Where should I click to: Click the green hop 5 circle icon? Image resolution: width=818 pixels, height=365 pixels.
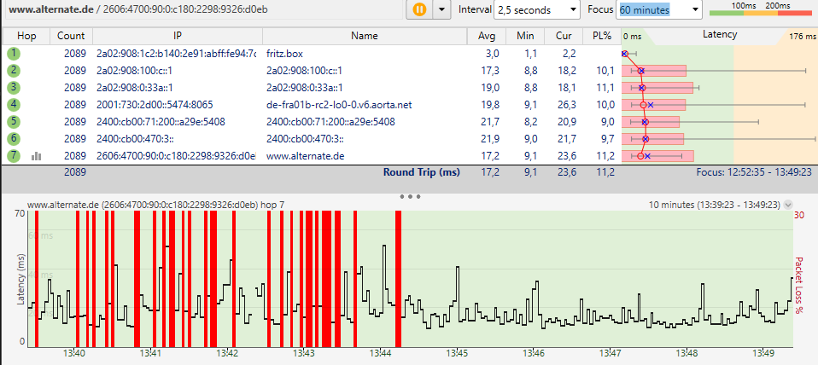click(x=14, y=122)
